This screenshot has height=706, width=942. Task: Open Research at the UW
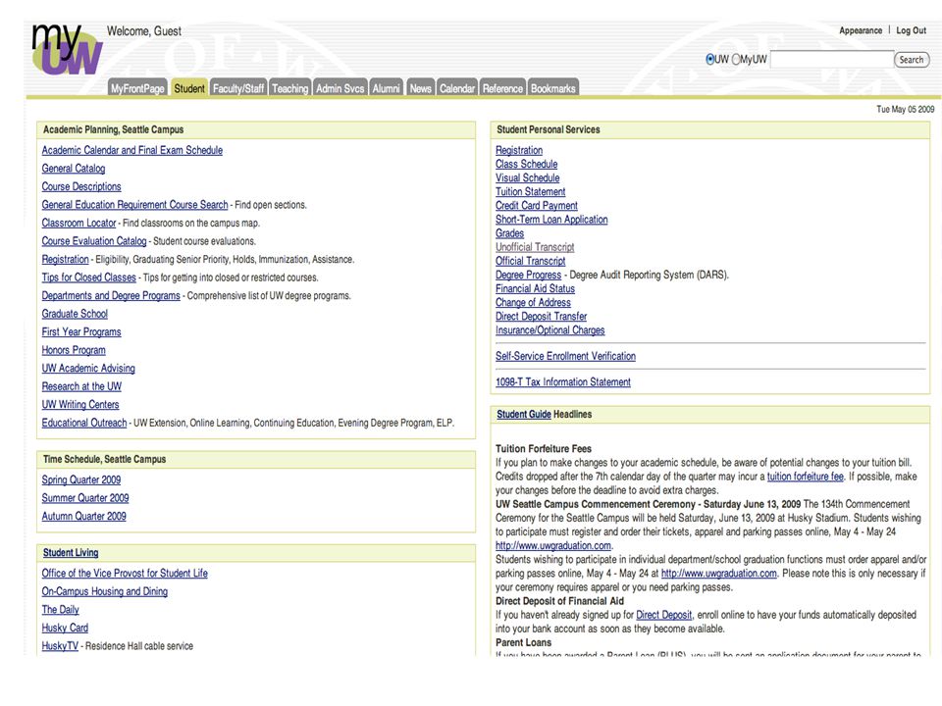[81, 386]
